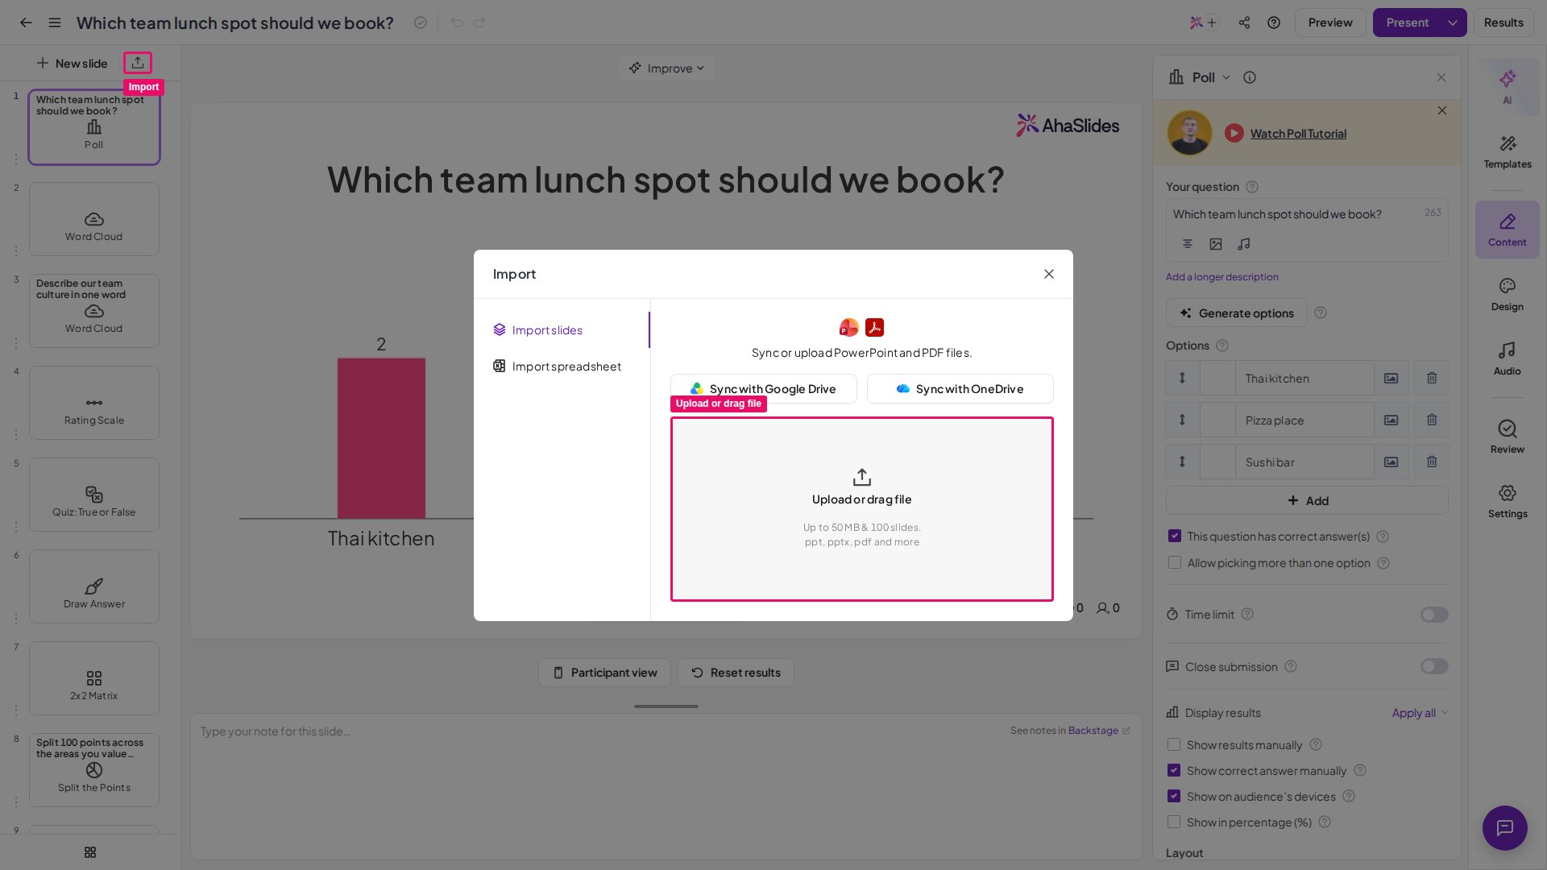Go back with the left arrow
Image resolution: width=1547 pixels, height=870 pixels.
26,23
